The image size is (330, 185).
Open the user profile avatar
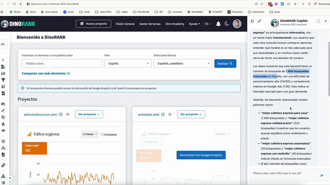click(237, 24)
